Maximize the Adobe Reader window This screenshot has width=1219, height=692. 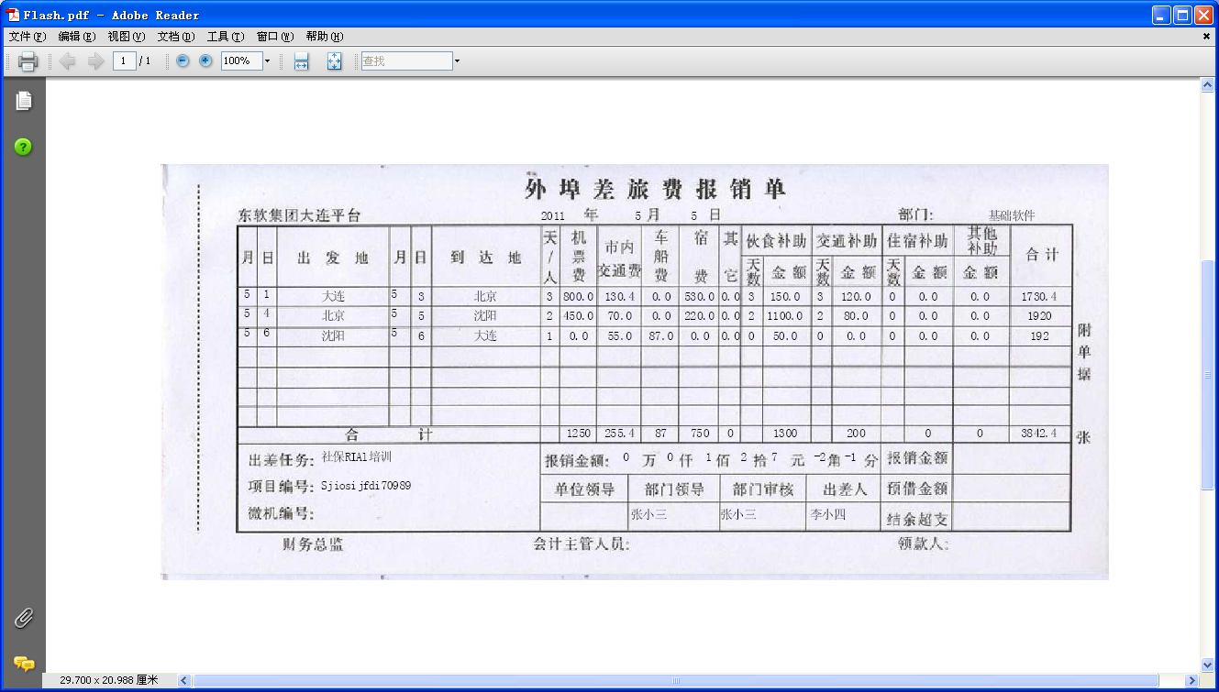1183,15
